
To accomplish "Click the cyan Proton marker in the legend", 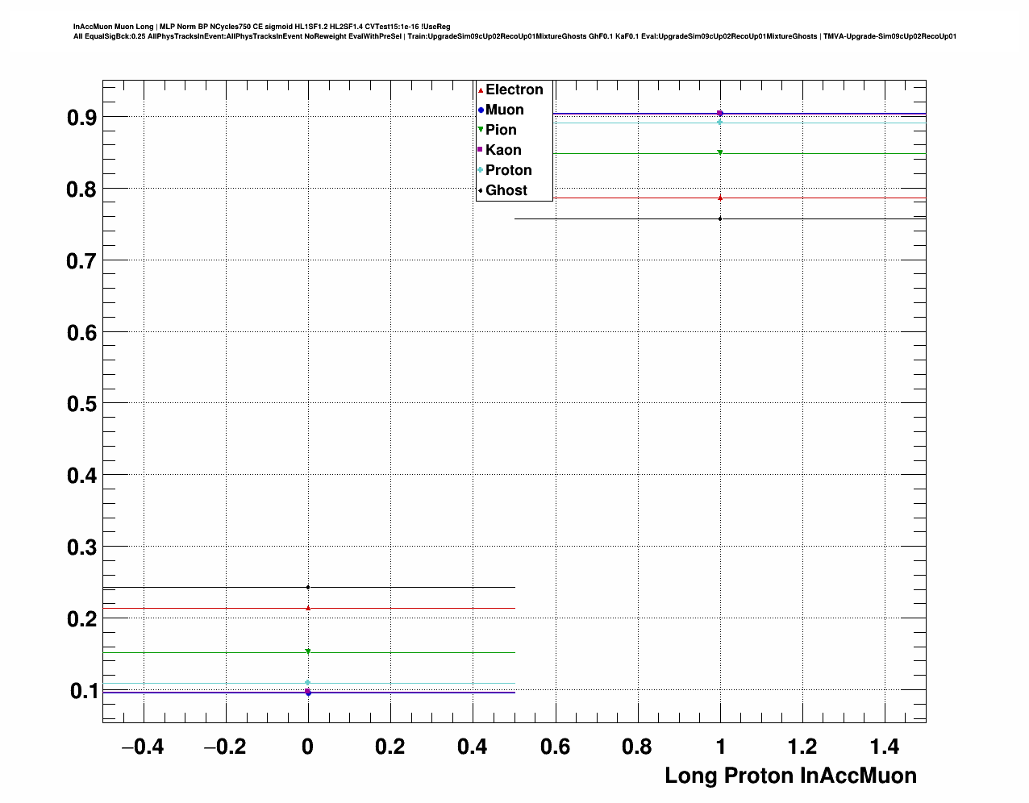I will click(481, 170).
